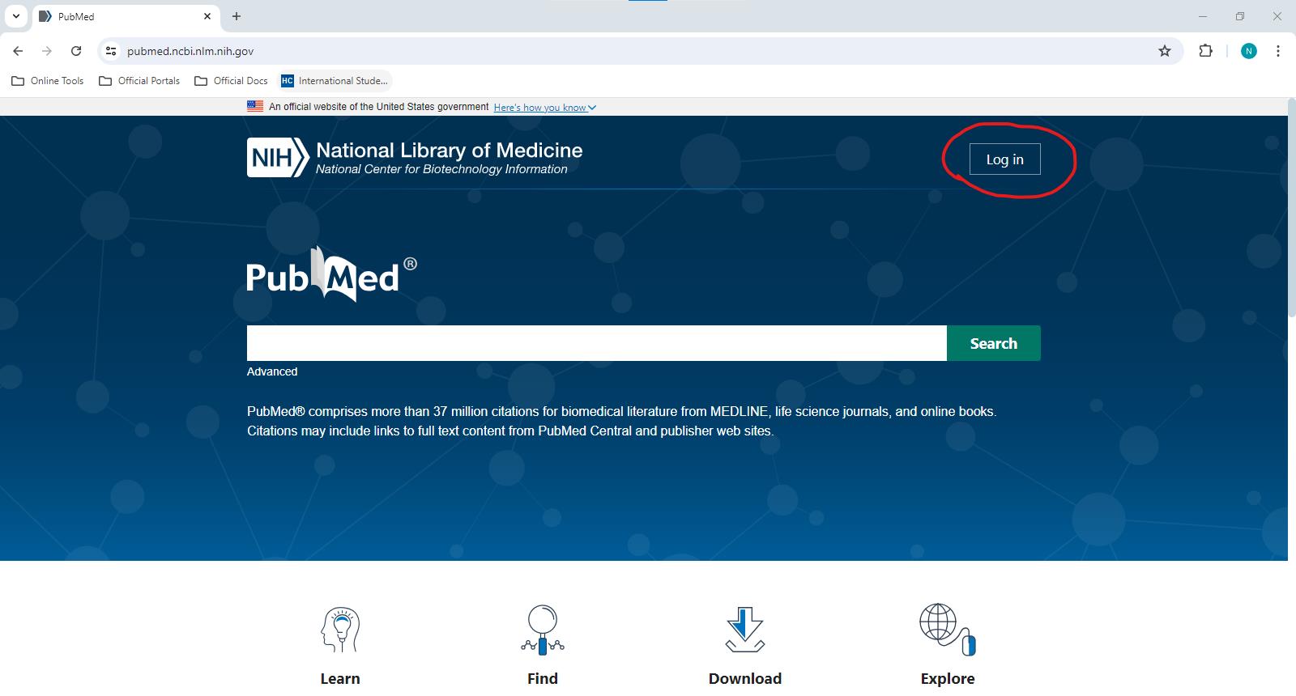Click the US flag icon in banner

pos(255,106)
